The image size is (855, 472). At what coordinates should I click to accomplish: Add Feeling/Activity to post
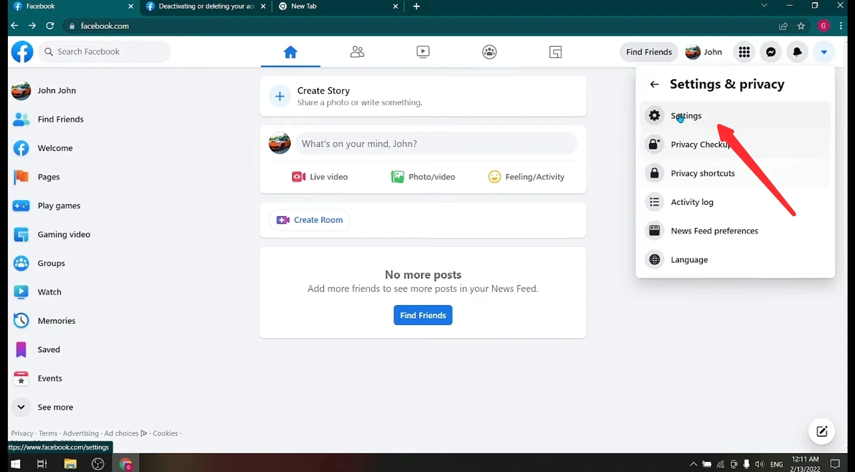coord(526,177)
